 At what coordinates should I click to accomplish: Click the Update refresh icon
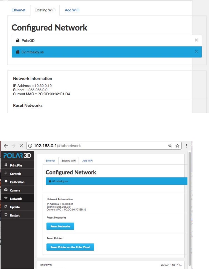[6, 206]
